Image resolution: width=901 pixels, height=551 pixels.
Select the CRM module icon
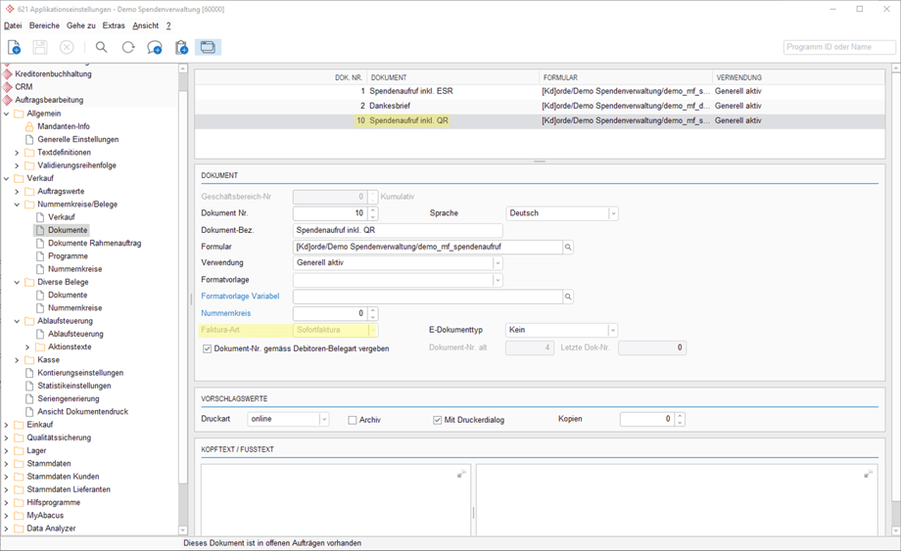tap(8, 87)
